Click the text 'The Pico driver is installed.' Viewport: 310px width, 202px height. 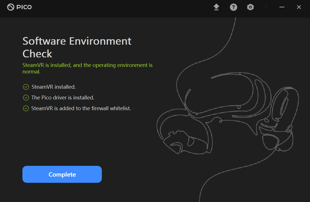[x=63, y=98]
